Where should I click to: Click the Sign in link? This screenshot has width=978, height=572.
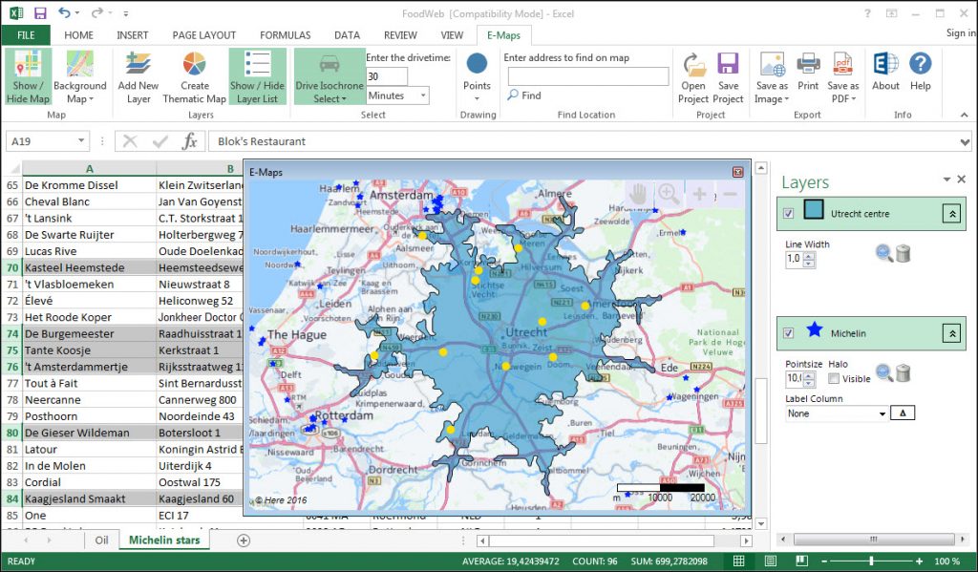(961, 33)
